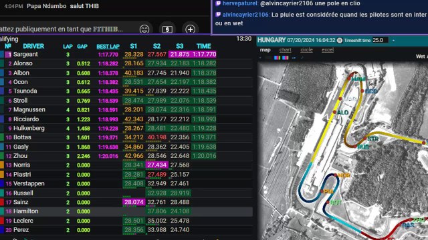The width and height of the screenshot is (428, 240).
Task: Select driver name Magnussen
Action: [x=29, y=109]
